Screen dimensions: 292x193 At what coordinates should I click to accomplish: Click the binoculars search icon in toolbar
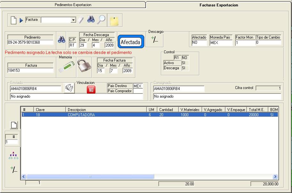[91, 19]
